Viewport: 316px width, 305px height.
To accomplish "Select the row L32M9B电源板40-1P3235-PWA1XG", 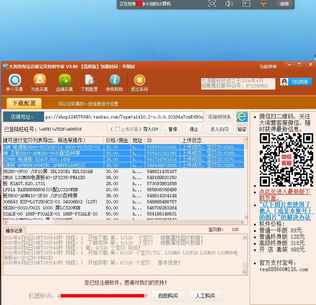I will click(123, 177).
